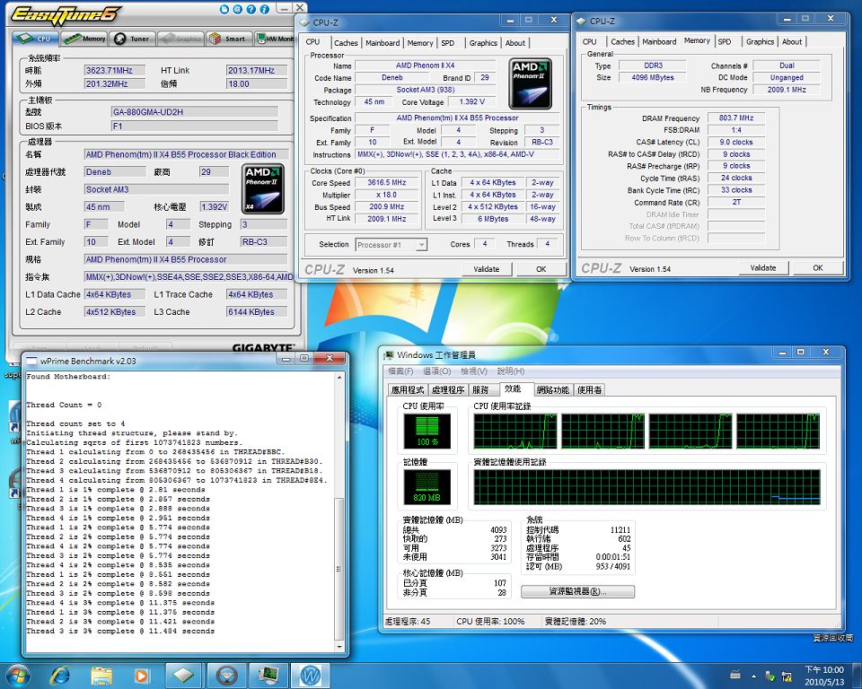Click the 'Thread count set to 4' line in wPrime

point(75,423)
